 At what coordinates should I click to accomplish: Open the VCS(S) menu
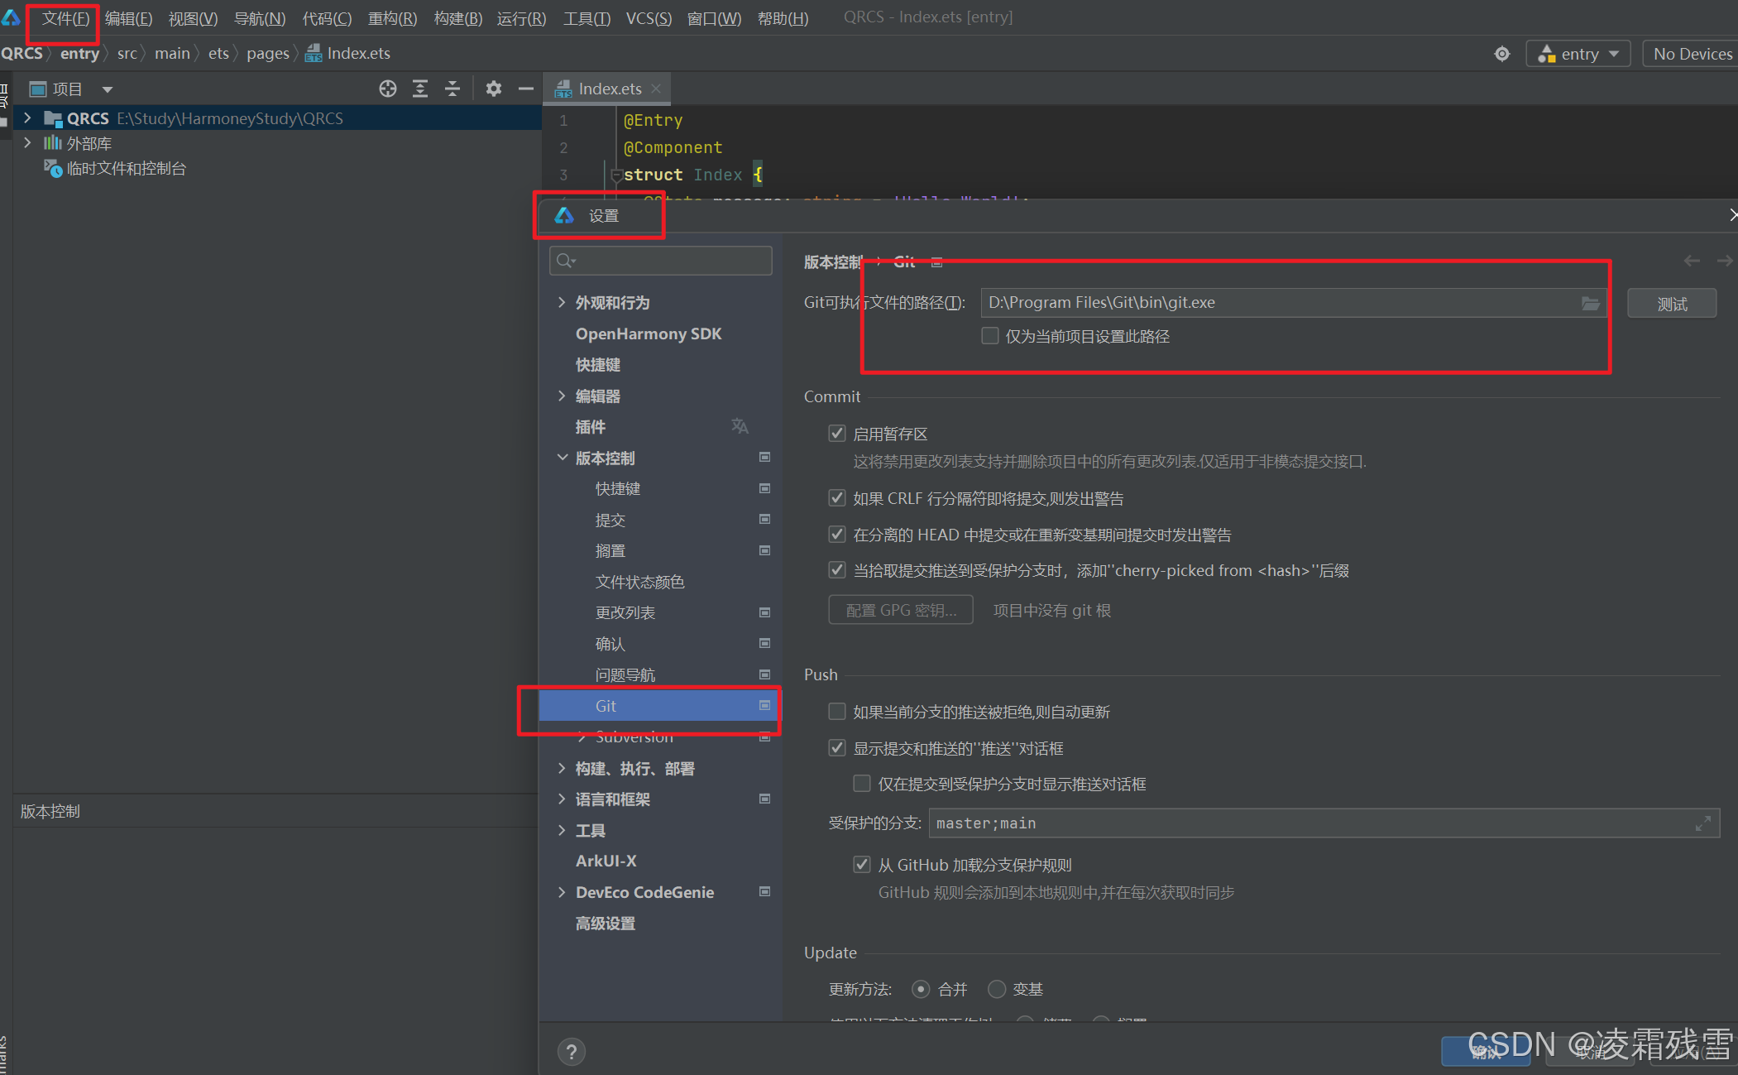[x=649, y=18]
